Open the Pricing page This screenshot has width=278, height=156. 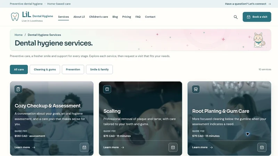point(126,17)
